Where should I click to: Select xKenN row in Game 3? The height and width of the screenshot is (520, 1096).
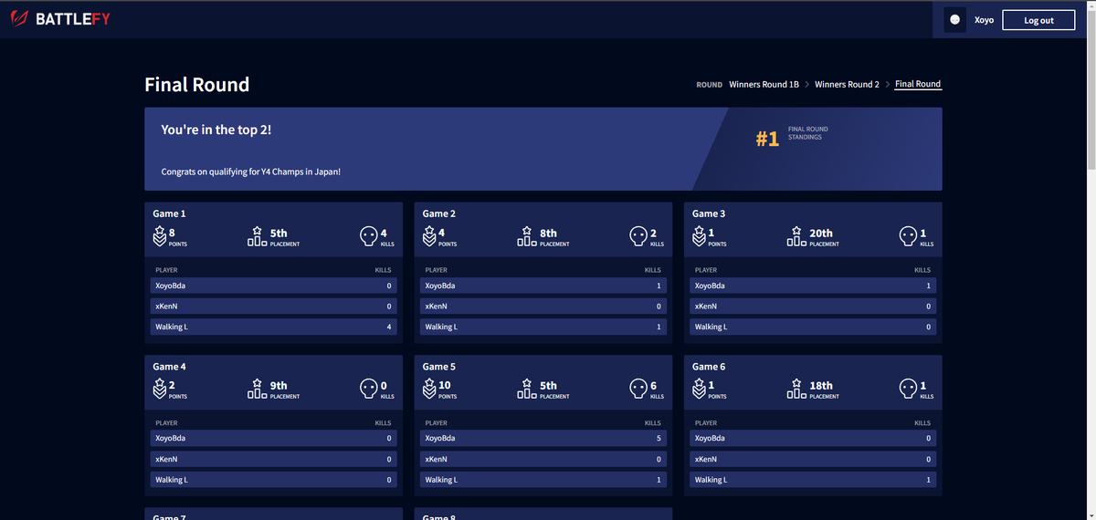813,307
